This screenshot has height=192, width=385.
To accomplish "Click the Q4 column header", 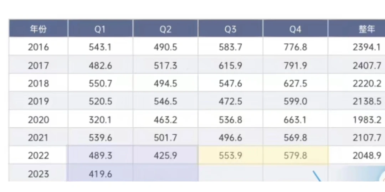I will [296, 28].
